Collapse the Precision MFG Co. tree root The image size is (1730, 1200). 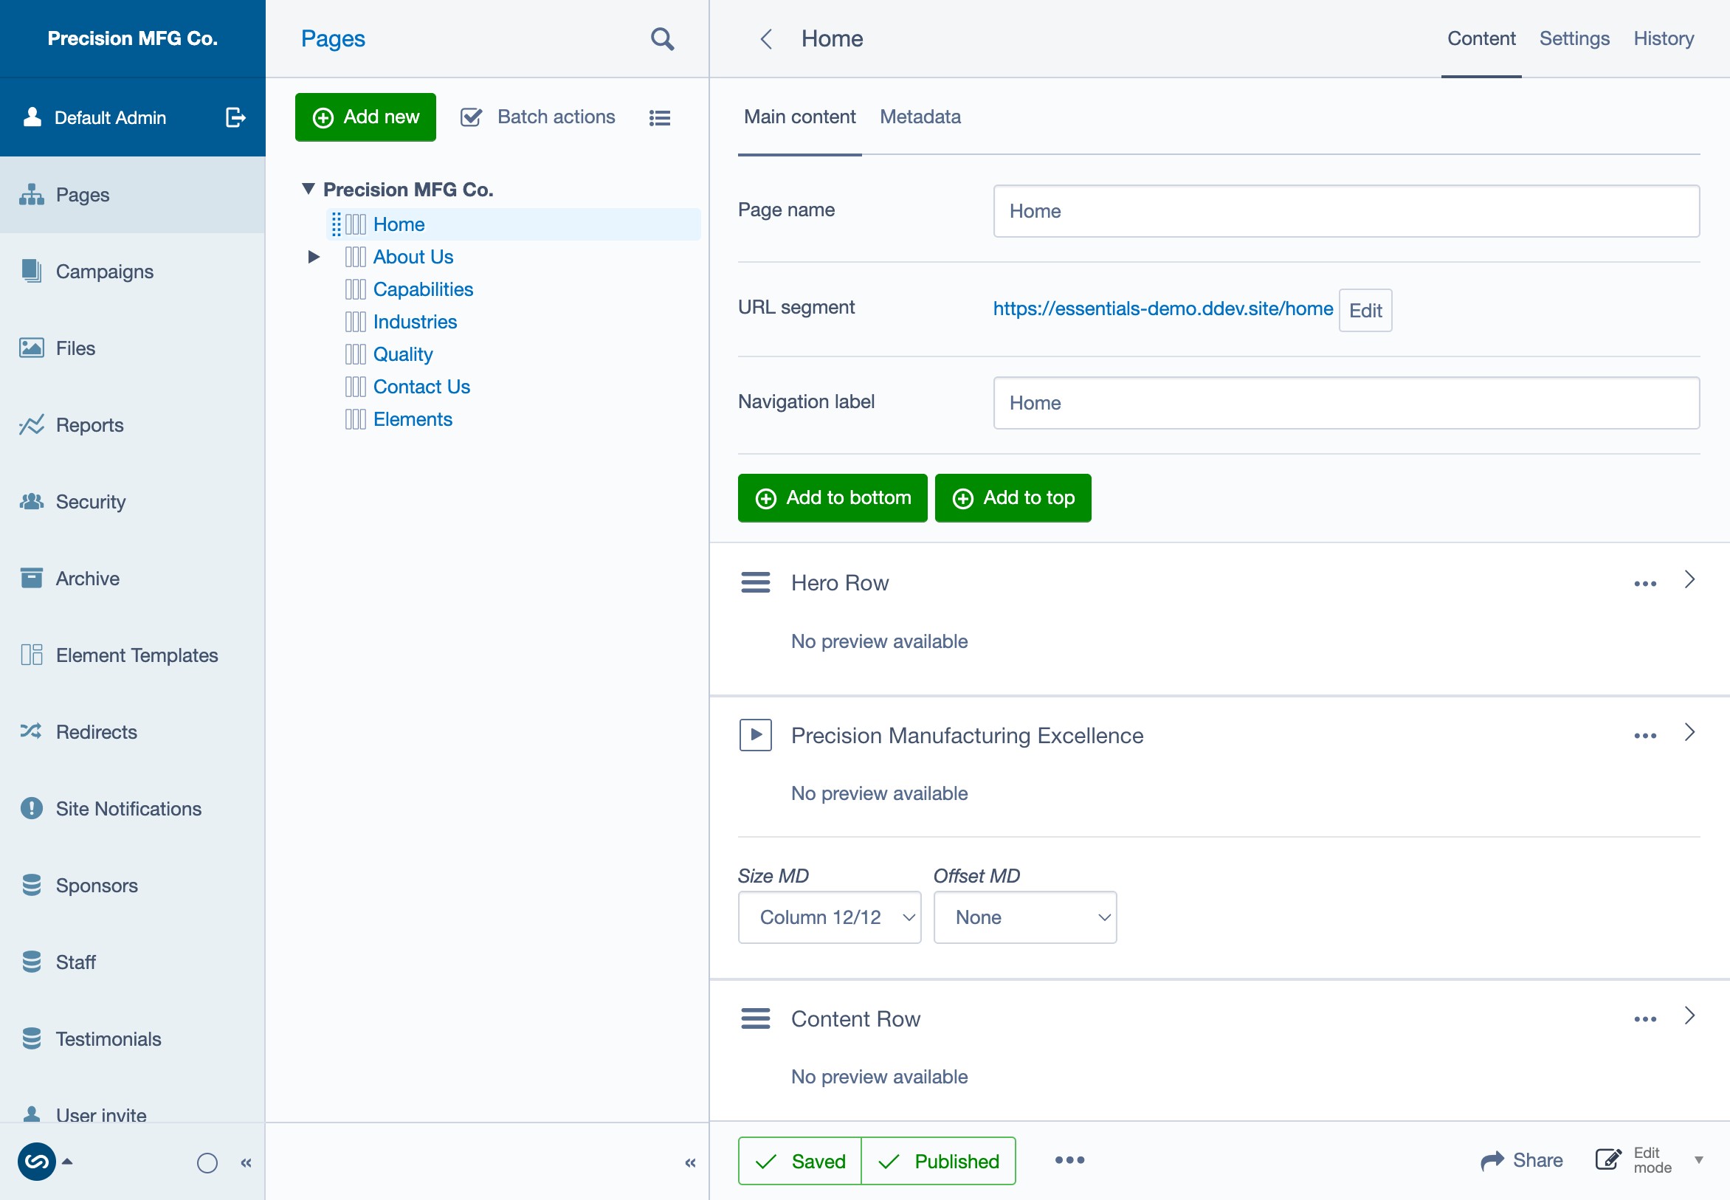(309, 189)
